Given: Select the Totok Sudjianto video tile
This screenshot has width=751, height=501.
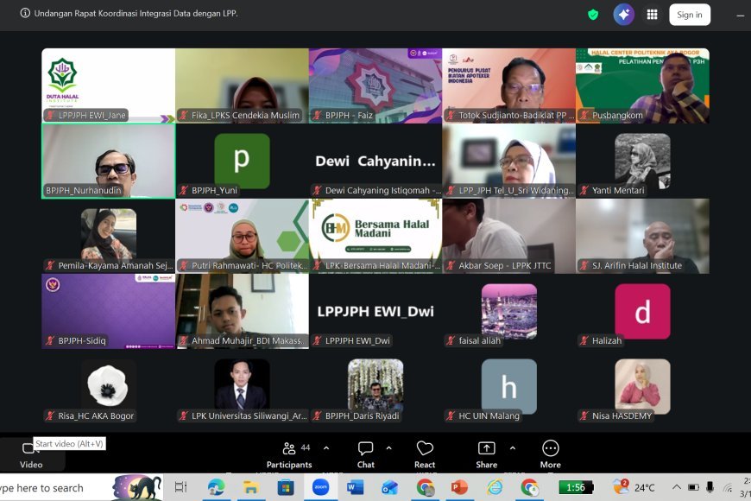Looking at the screenshot, I should click(508, 86).
